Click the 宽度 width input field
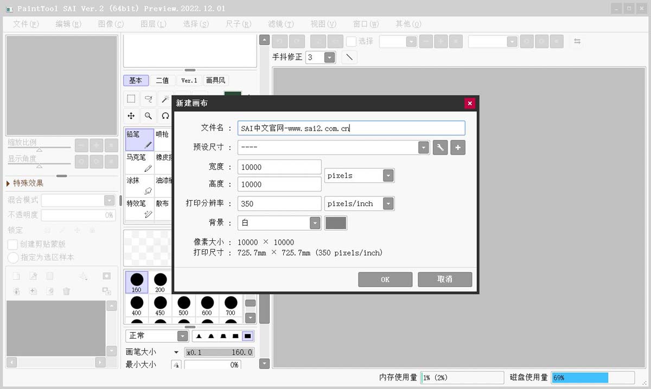Screen dimensions: 651x389 (279, 167)
